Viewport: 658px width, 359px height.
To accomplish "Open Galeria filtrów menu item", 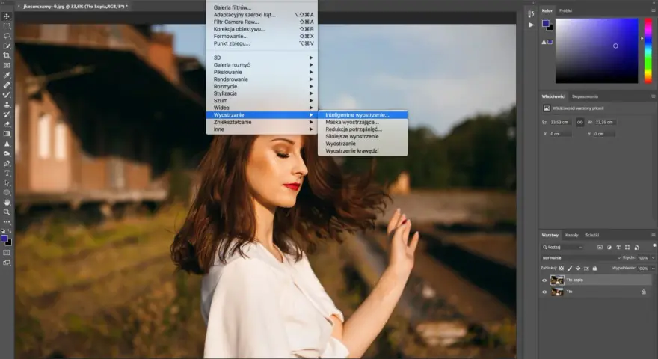I will 262,7.
